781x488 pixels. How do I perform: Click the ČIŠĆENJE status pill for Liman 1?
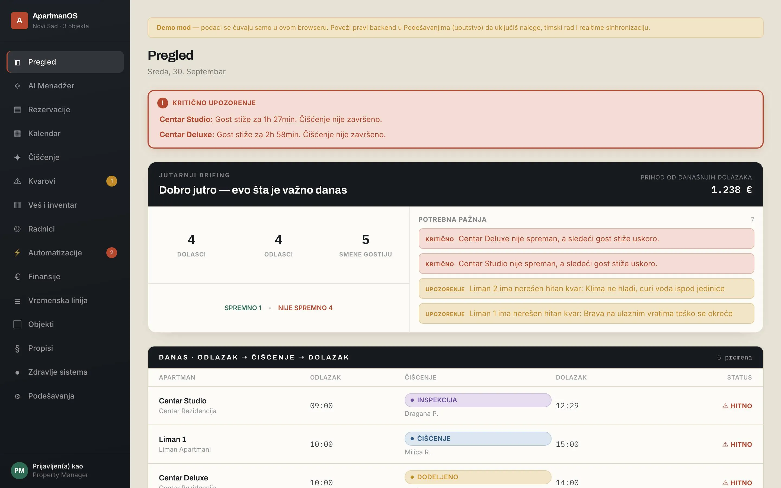[x=478, y=439]
